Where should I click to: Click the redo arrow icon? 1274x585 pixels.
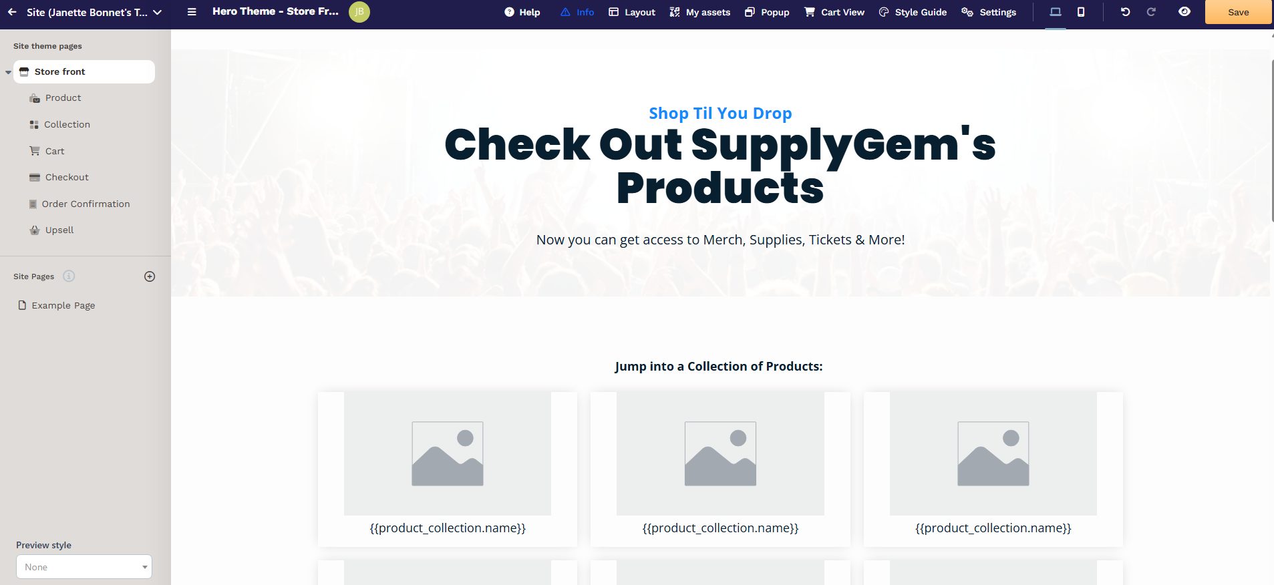coord(1151,12)
